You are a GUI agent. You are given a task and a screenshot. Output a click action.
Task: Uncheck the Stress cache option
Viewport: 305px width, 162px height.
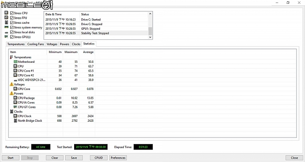(12, 22)
